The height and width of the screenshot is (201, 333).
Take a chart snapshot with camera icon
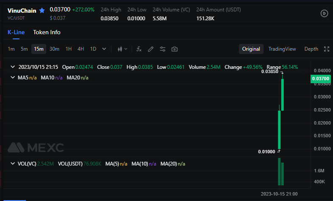pyautogui.click(x=175, y=49)
